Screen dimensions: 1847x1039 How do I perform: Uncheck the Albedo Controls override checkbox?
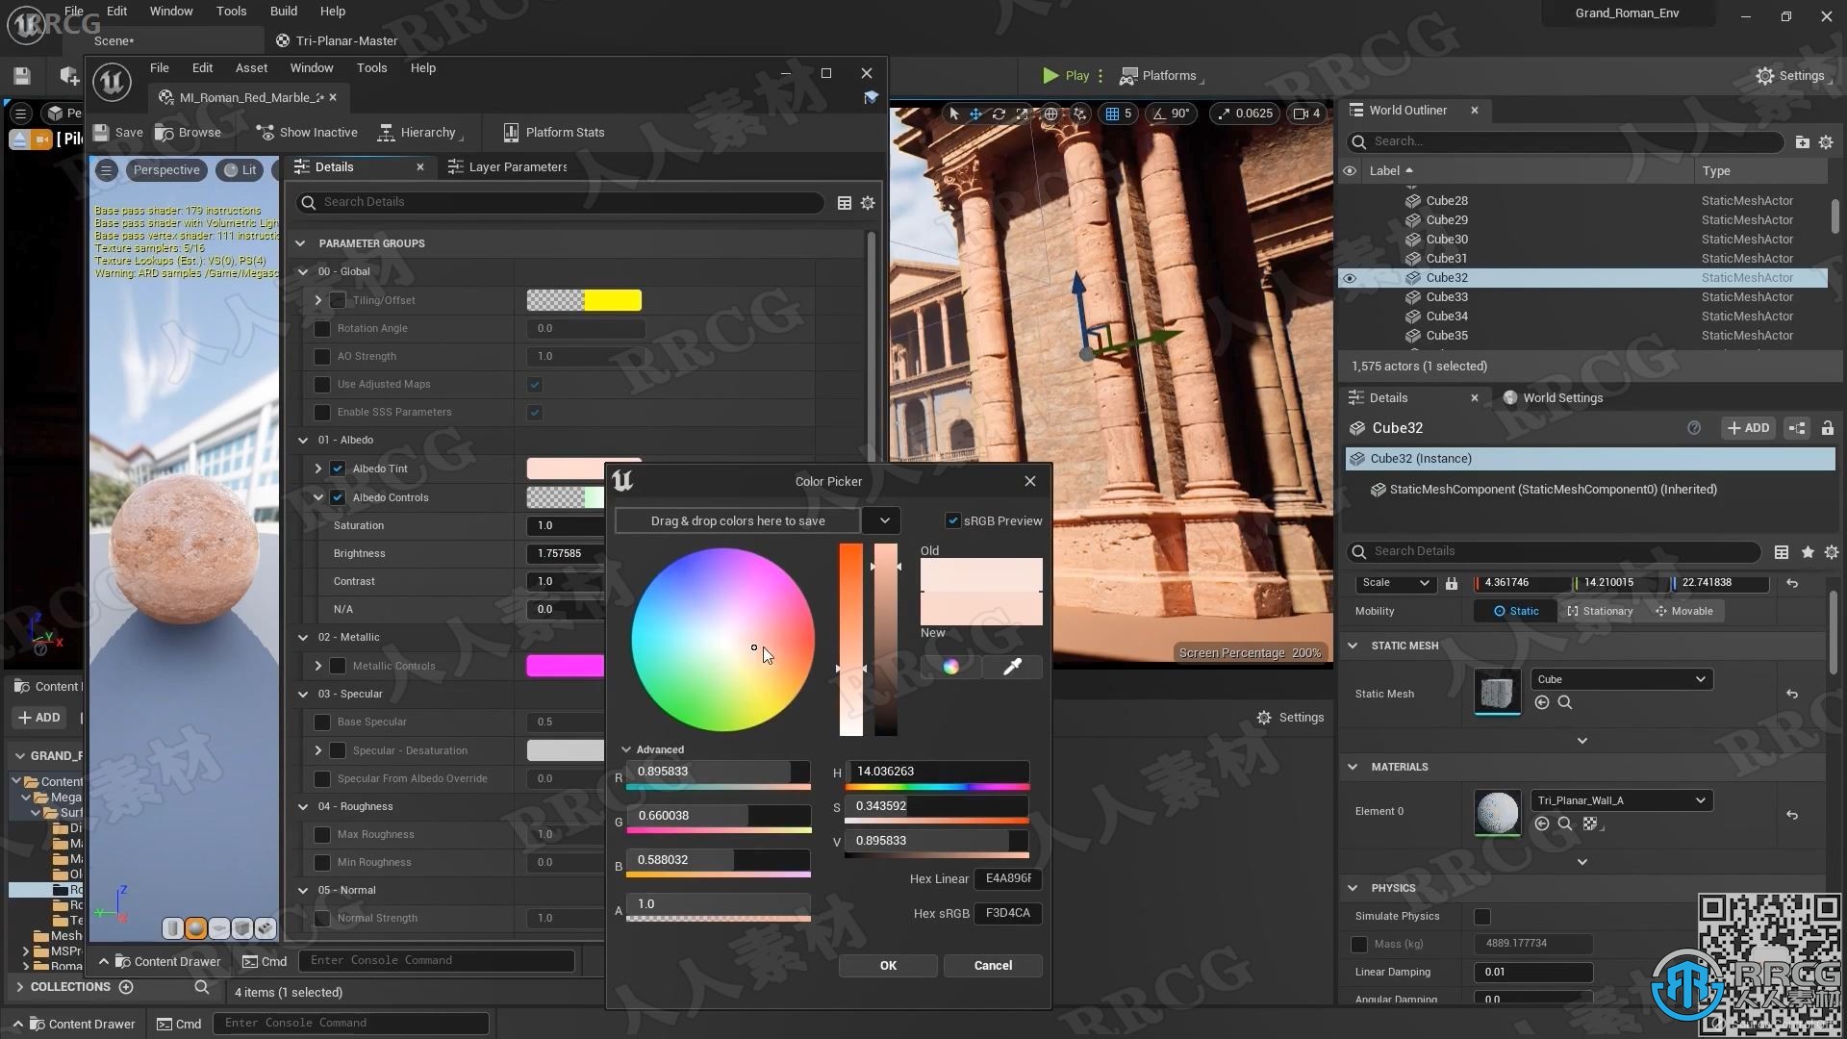pyautogui.click(x=338, y=498)
